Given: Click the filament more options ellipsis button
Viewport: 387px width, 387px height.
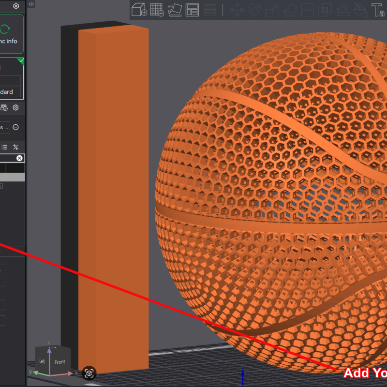Looking at the screenshot, I should coord(16,127).
